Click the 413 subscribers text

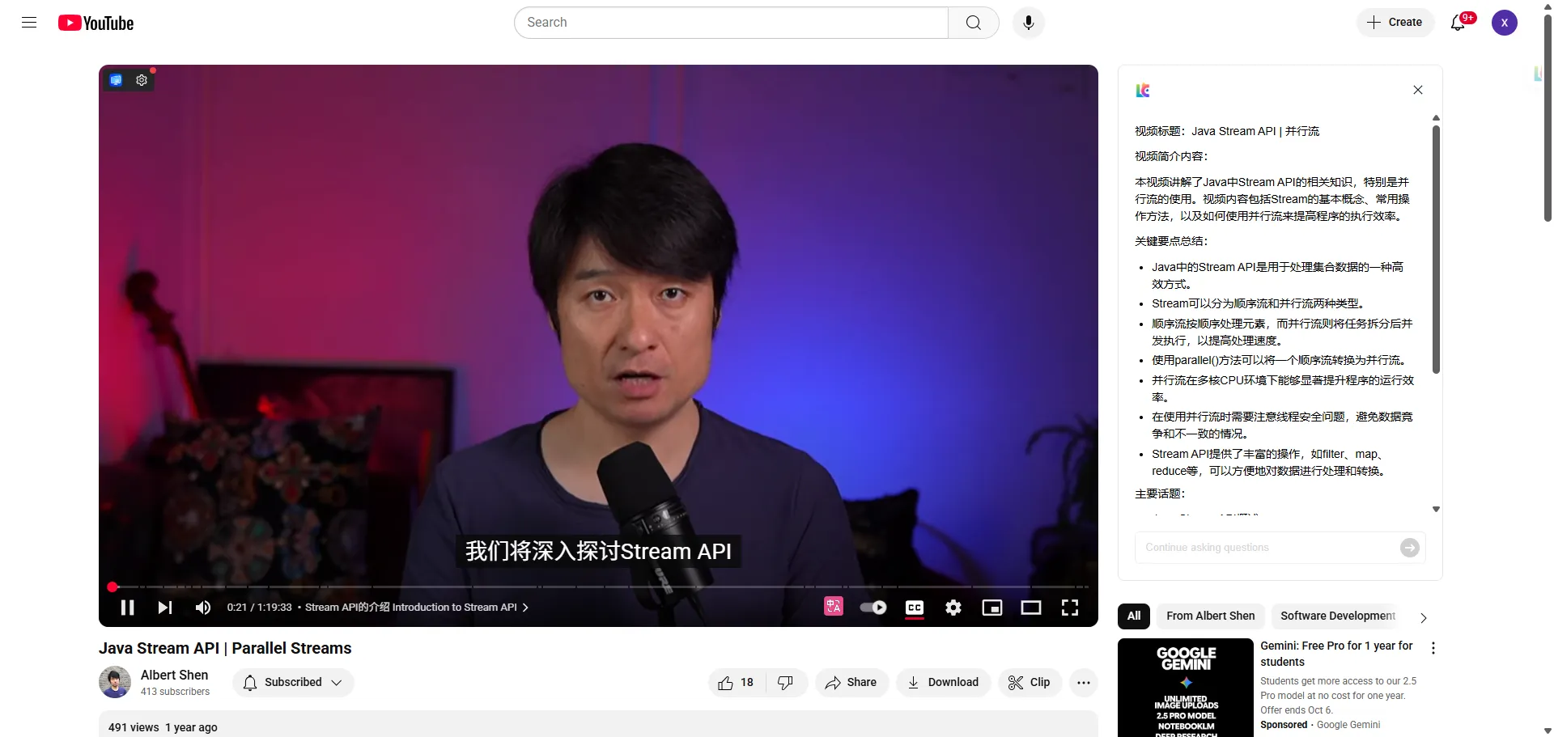(175, 692)
